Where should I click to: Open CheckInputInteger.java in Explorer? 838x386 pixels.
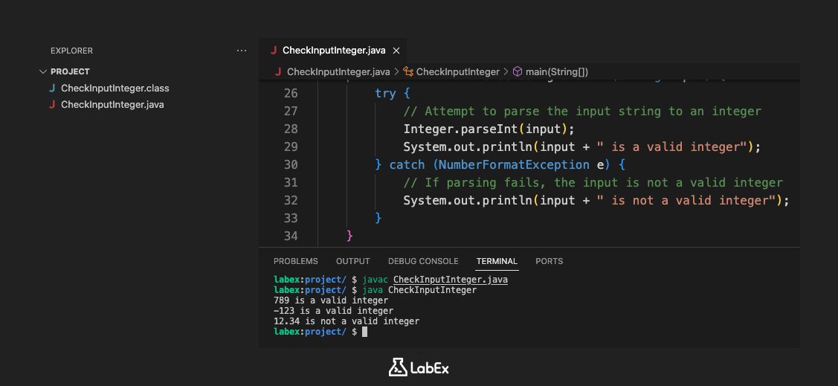(112, 105)
